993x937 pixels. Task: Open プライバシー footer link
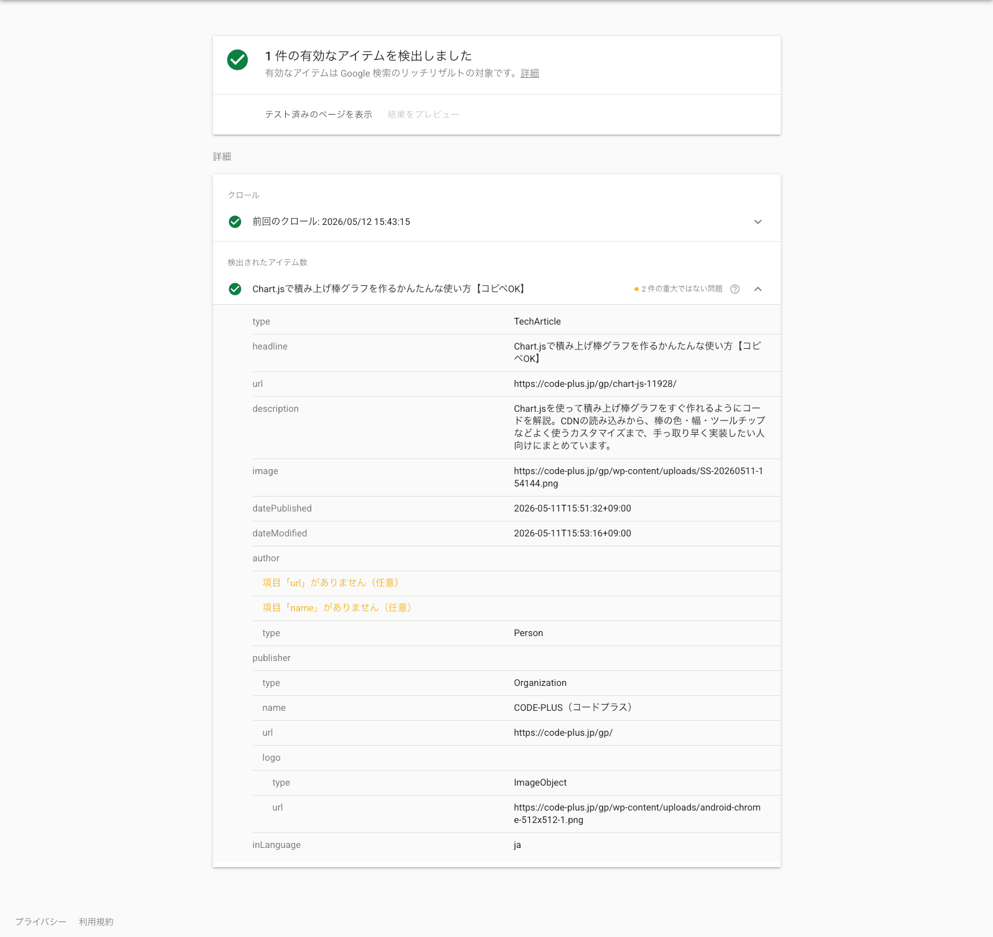[x=41, y=922]
